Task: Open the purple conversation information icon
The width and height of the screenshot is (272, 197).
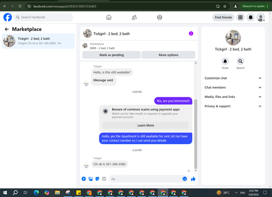Action: [191, 34]
